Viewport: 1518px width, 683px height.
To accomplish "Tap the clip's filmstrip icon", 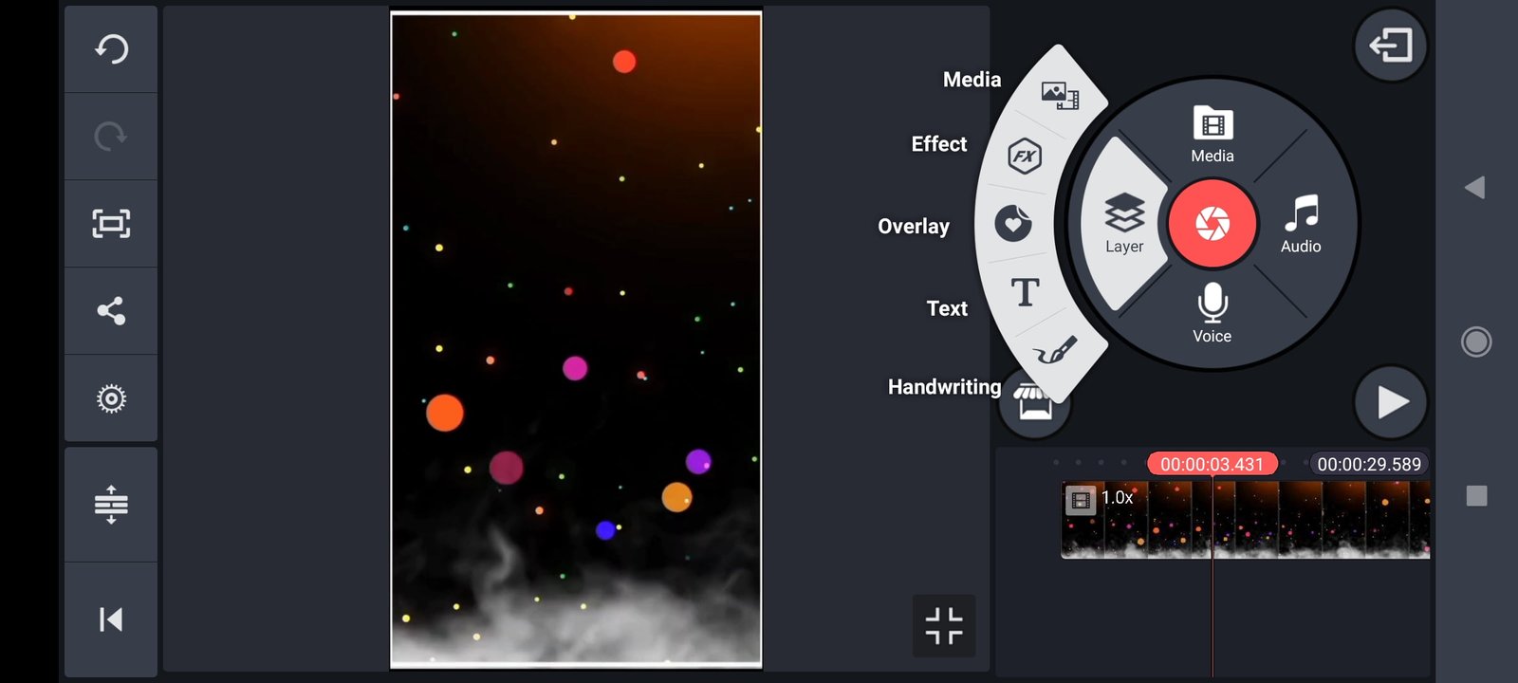I will point(1080,500).
